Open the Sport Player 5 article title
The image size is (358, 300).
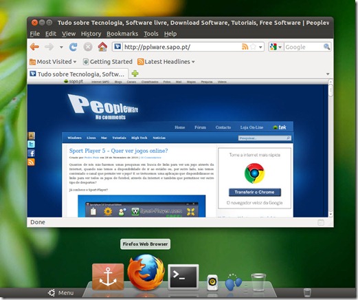[118, 151]
